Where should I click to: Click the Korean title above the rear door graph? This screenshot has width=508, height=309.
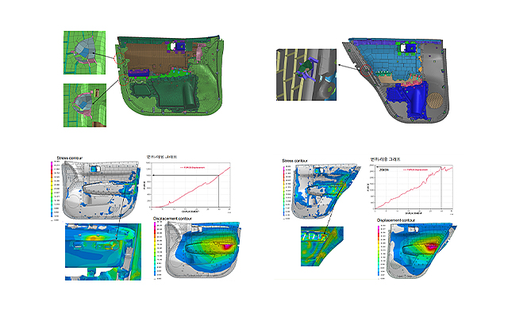[x=386, y=159]
